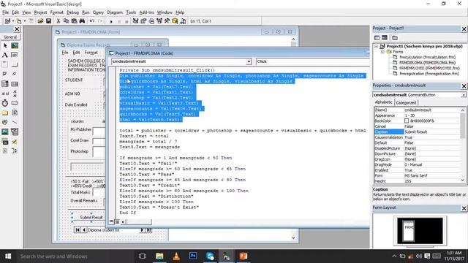Click the Toolbox hammer-and-wrench toolbar icon
Image resolution: width=468 pixels, height=263 pixels.
pos(167,21)
